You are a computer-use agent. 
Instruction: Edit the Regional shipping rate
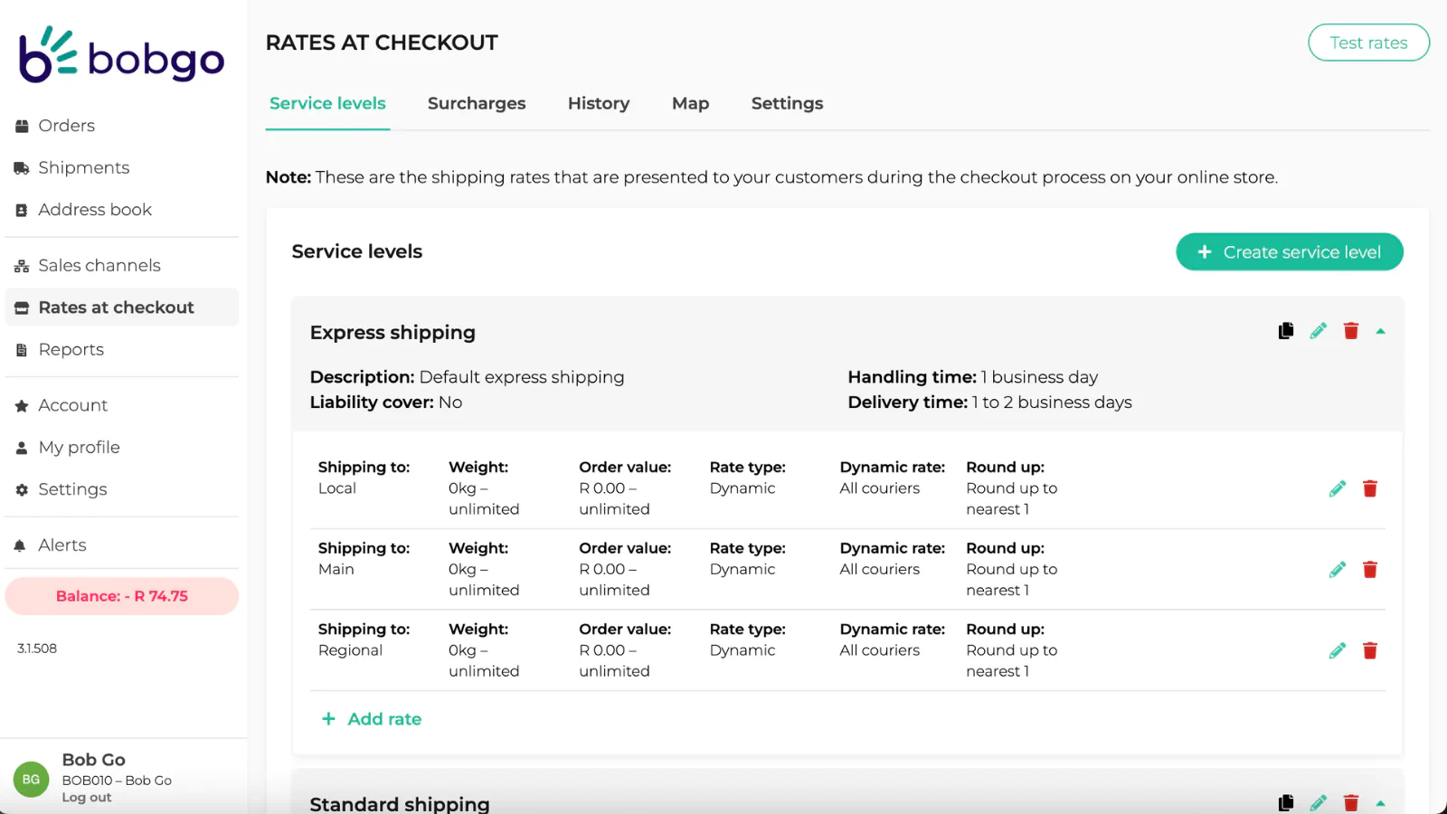[1338, 650]
